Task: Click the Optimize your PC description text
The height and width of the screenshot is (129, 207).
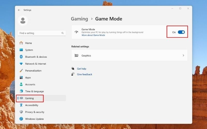Action: click(x=112, y=32)
